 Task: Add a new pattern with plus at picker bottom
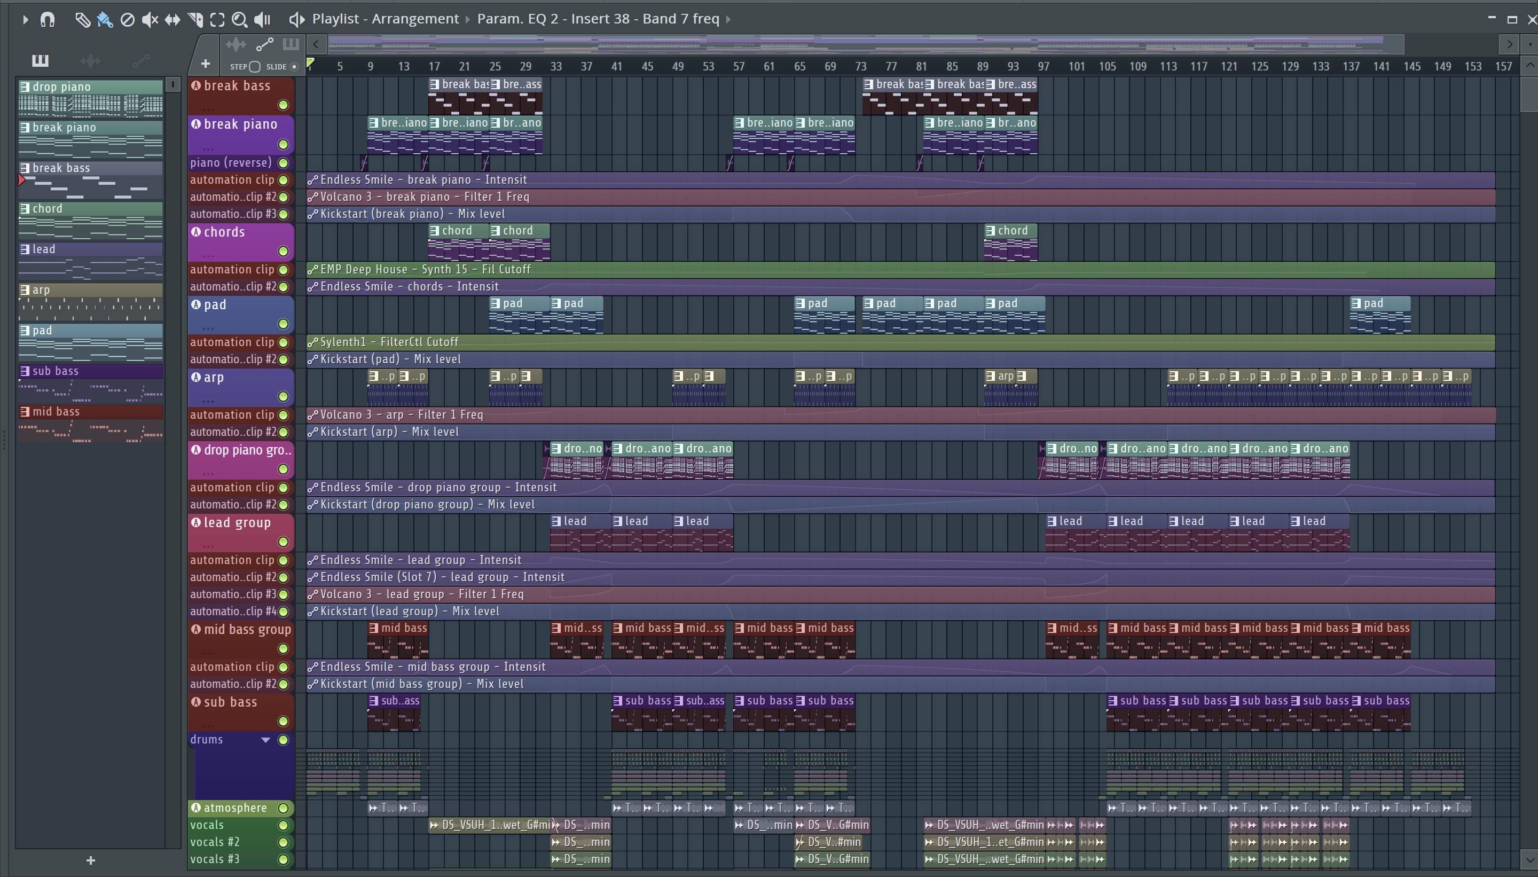90,860
